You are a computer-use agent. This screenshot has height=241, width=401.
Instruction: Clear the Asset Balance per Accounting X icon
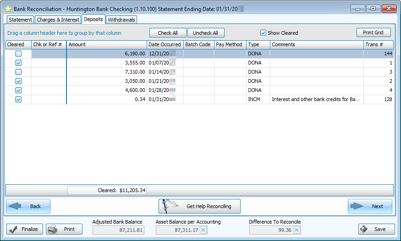(x=203, y=230)
